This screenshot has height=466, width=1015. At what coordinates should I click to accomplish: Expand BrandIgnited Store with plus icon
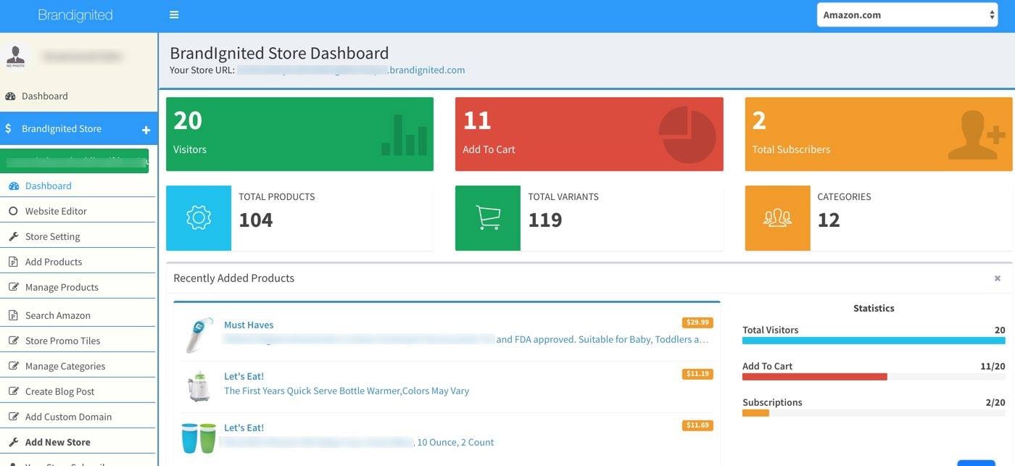tap(146, 130)
